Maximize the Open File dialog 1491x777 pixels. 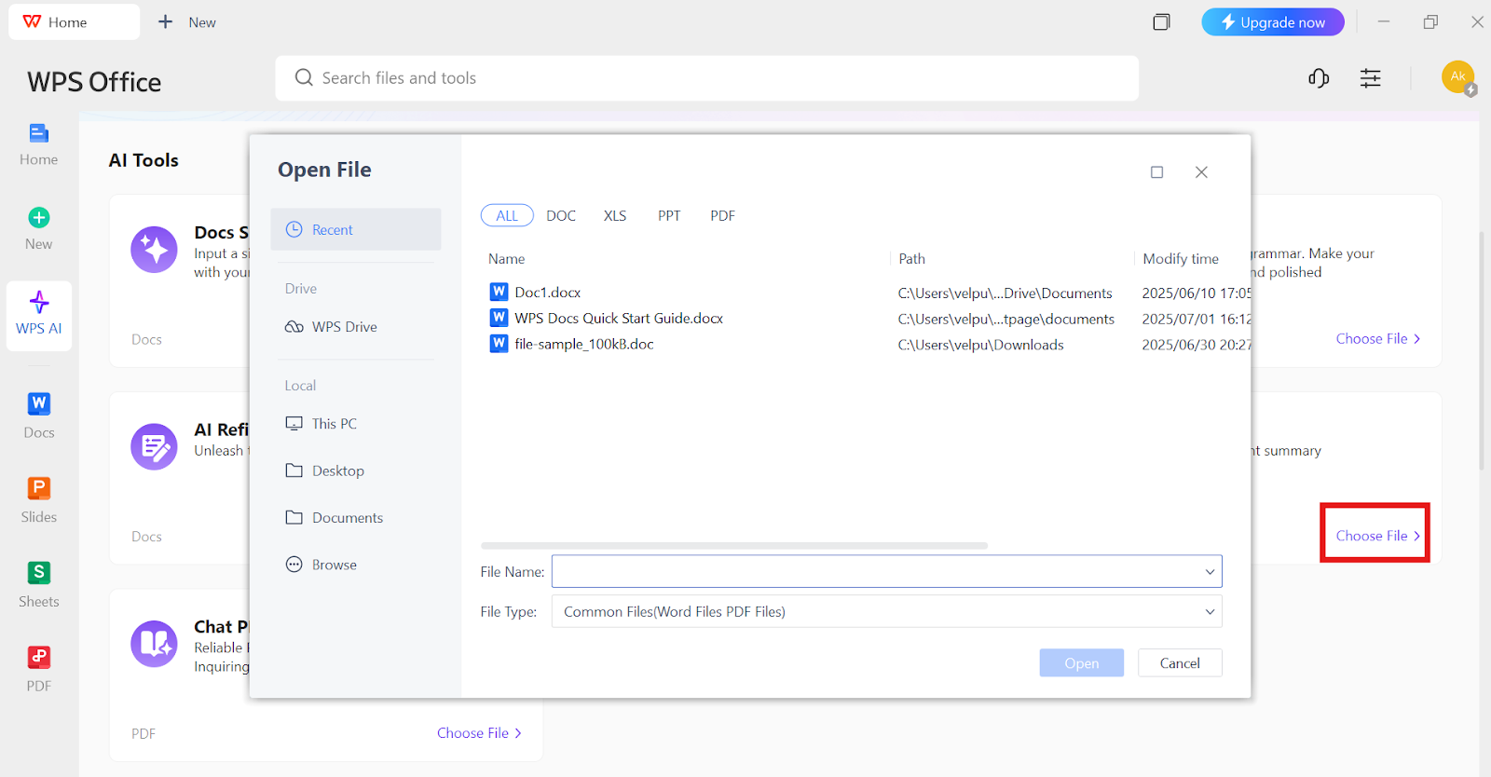click(1157, 172)
